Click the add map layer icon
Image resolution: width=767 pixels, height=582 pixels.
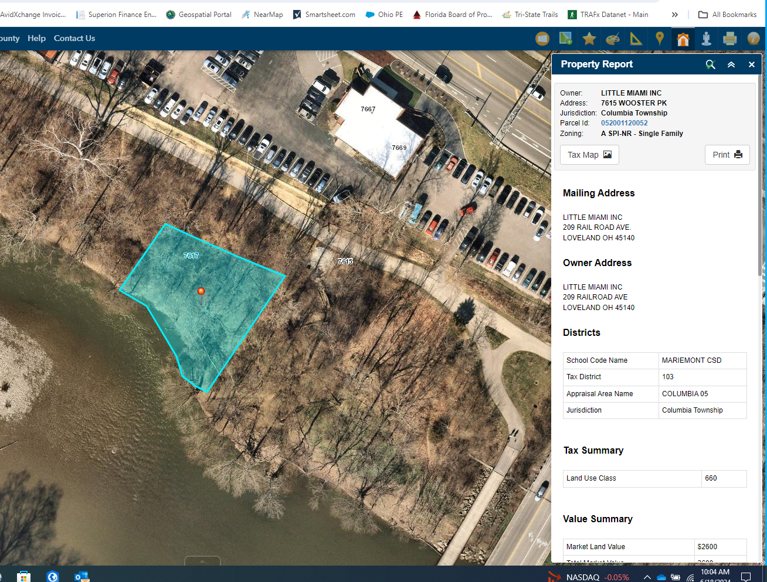tap(566, 39)
